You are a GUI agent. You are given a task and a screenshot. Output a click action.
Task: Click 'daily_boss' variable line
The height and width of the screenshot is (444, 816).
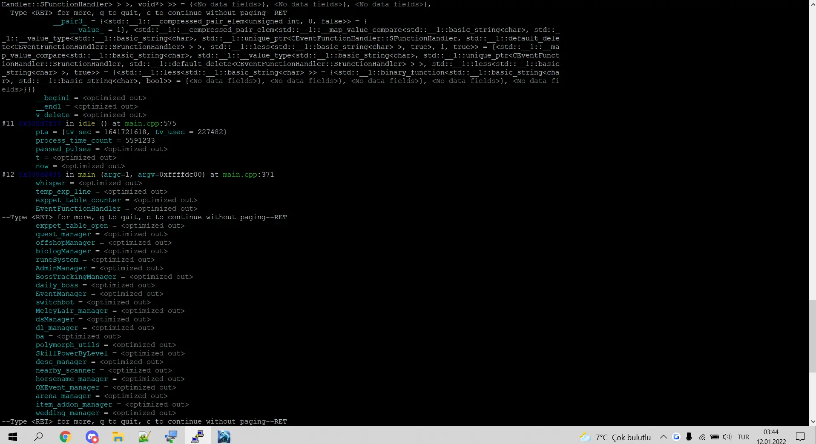pyautogui.click(x=95, y=285)
